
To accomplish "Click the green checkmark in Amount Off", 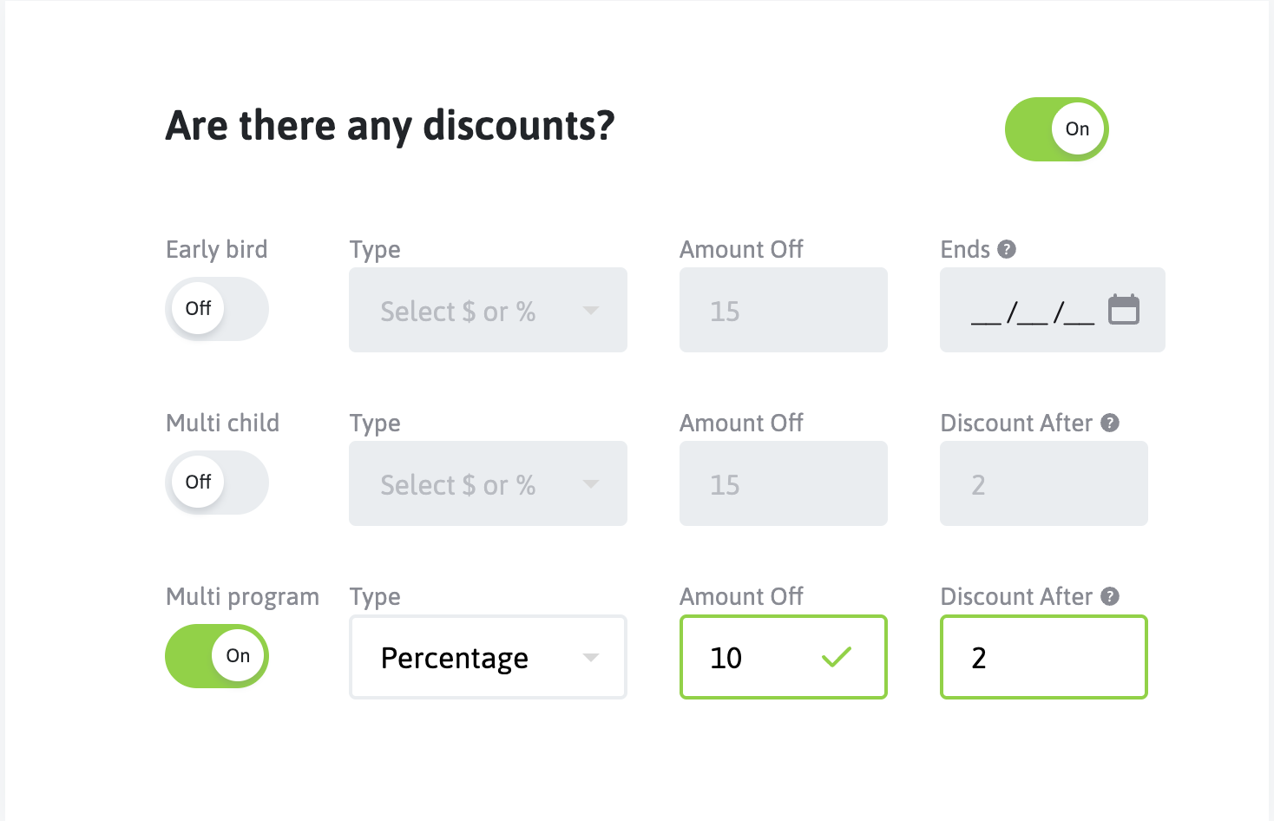I will (836, 658).
